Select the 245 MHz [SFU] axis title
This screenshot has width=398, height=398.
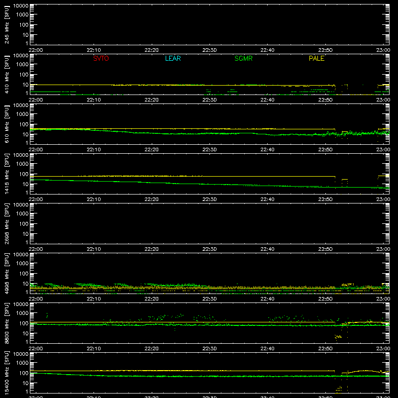coord(6,25)
